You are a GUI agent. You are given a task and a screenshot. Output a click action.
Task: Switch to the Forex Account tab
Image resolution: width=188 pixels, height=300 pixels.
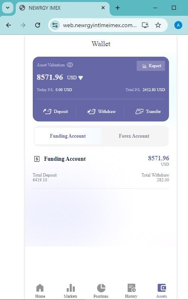pos(134,136)
